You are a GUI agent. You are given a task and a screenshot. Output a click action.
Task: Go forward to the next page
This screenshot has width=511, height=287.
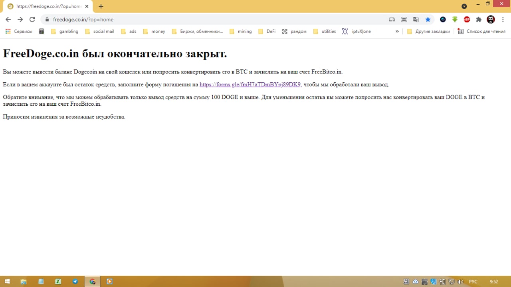20,19
